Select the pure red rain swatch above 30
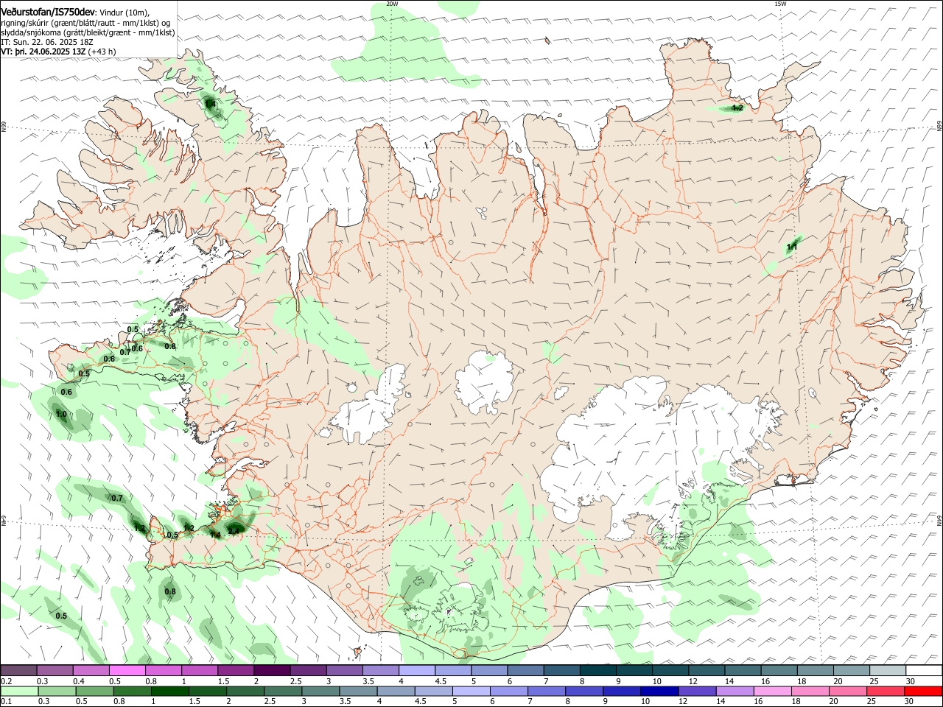Viewport: 943px width, 707px height. pyautogui.click(x=924, y=692)
